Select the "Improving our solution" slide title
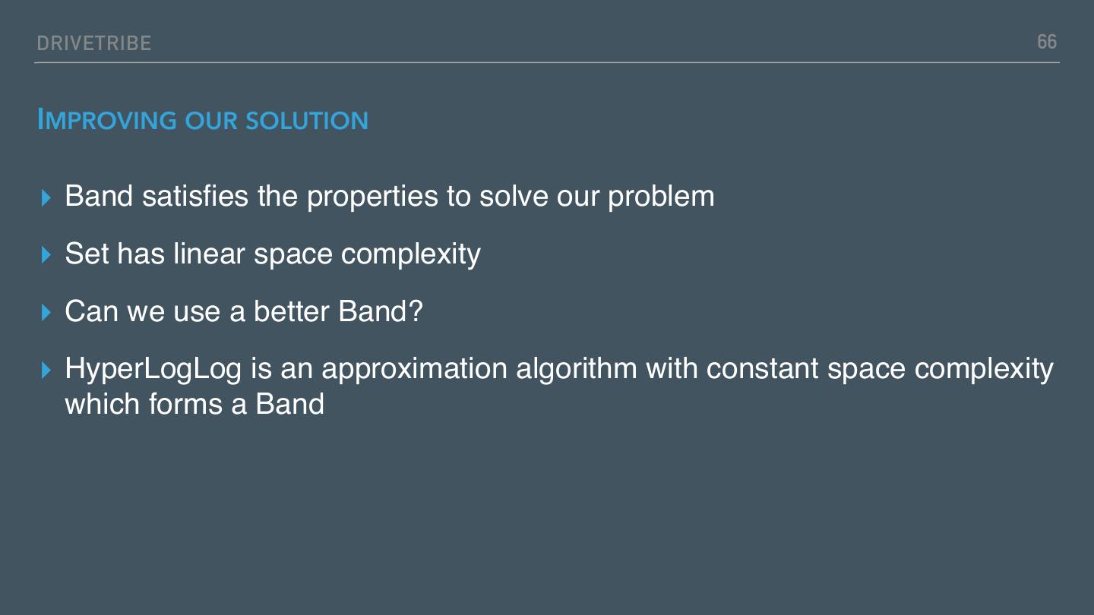 tap(203, 120)
